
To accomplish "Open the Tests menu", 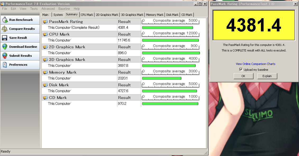I will point(34,9).
